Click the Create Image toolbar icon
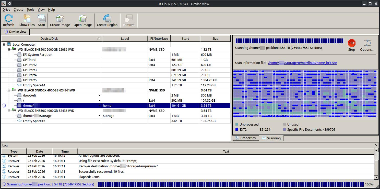 (x=60, y=19)
